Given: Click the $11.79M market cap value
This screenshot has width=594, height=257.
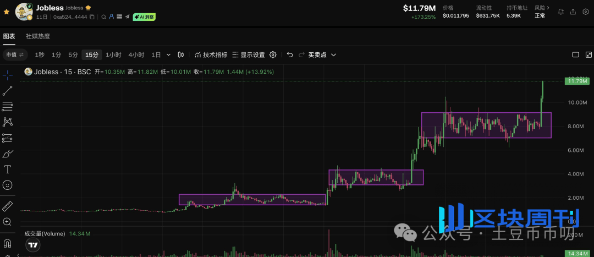Looking at the screenshot, I should click(419, 8).
